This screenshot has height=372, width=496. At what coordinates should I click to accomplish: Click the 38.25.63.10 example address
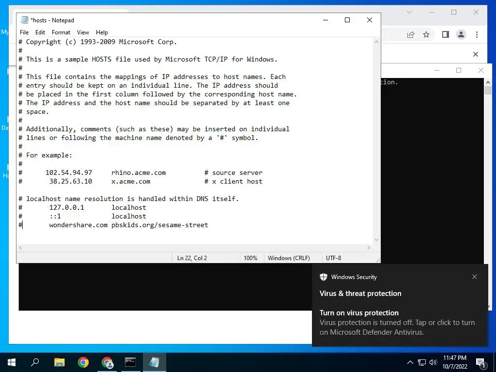pyautogui.click(x=71, y=181)
